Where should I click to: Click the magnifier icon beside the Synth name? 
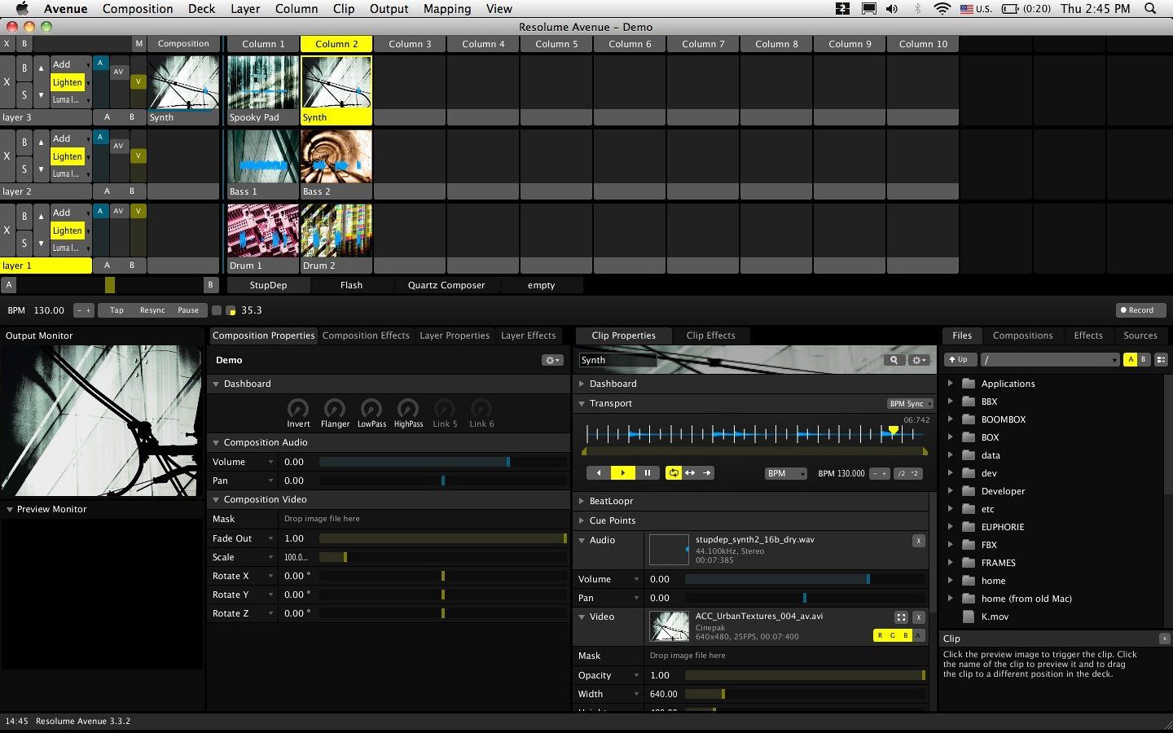pyautogui.click(x=894, y=360)
